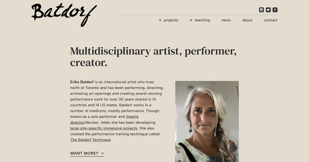Click the WANT MORE? link

click(x=84, y=153)
